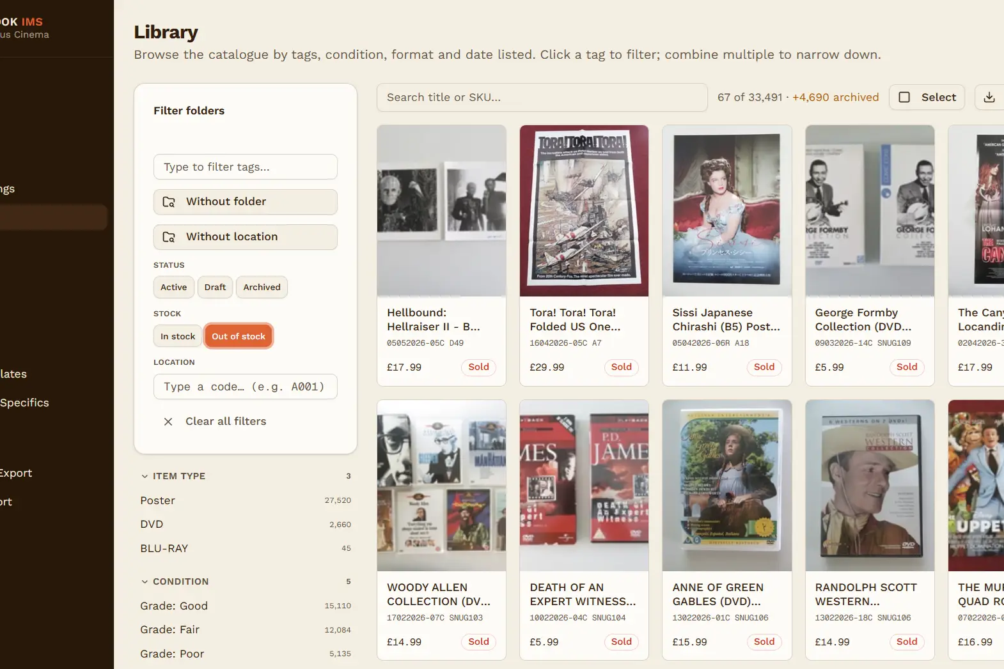Collapse the CONDITION section chevron
This screenshot has height=669, width=1004.
click(145, 581)
